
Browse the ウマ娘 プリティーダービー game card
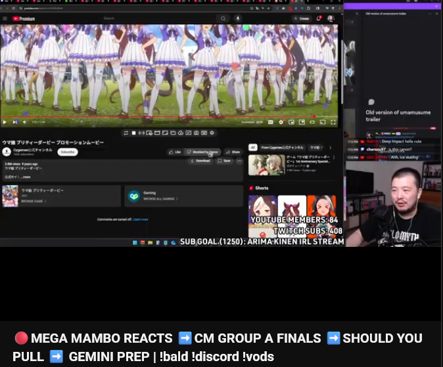pos(61,196)
